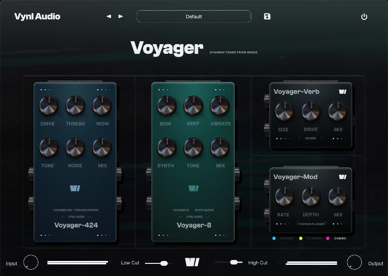The image size is (388, 276).
Task: Click the Voyager-8 VIBRATO knob
Action: 220,105
